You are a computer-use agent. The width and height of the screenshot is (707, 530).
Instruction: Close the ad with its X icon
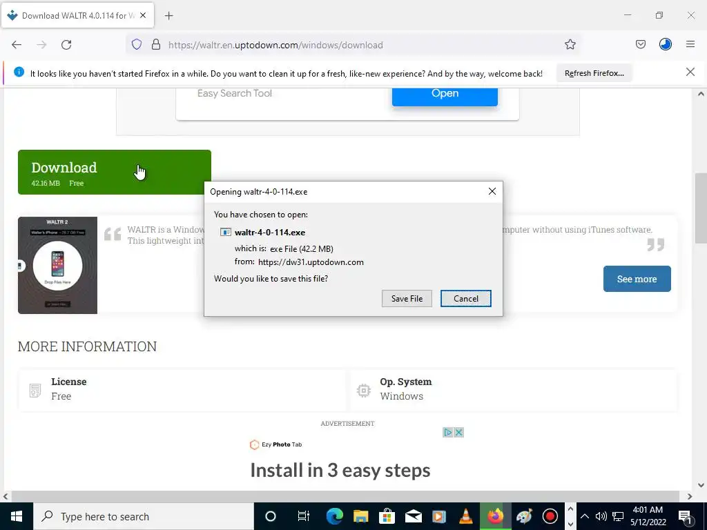[x=458, y=433]
